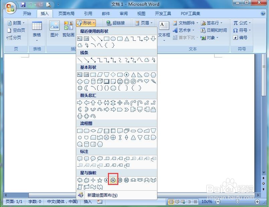Select the lightning bolt shape

[153, 81]
